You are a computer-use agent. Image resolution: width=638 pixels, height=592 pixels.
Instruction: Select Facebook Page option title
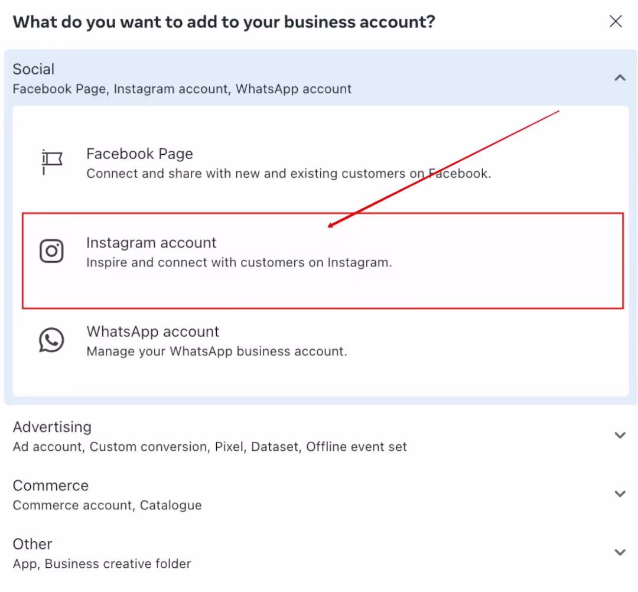point(139,154)
